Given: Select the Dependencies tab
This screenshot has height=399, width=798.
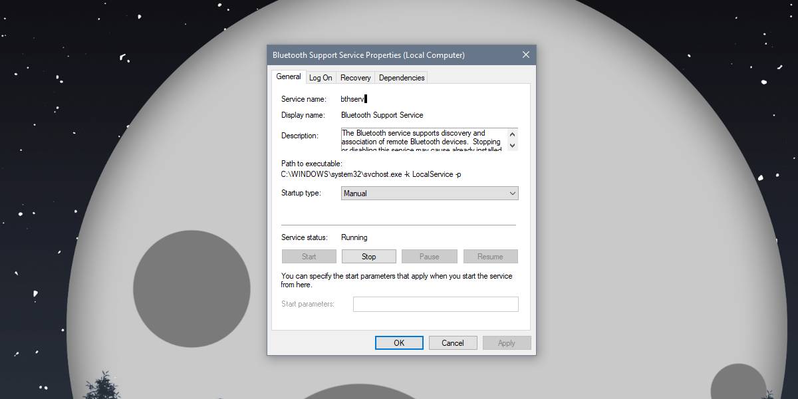Looking at the screenshot, I should [401, 77].
